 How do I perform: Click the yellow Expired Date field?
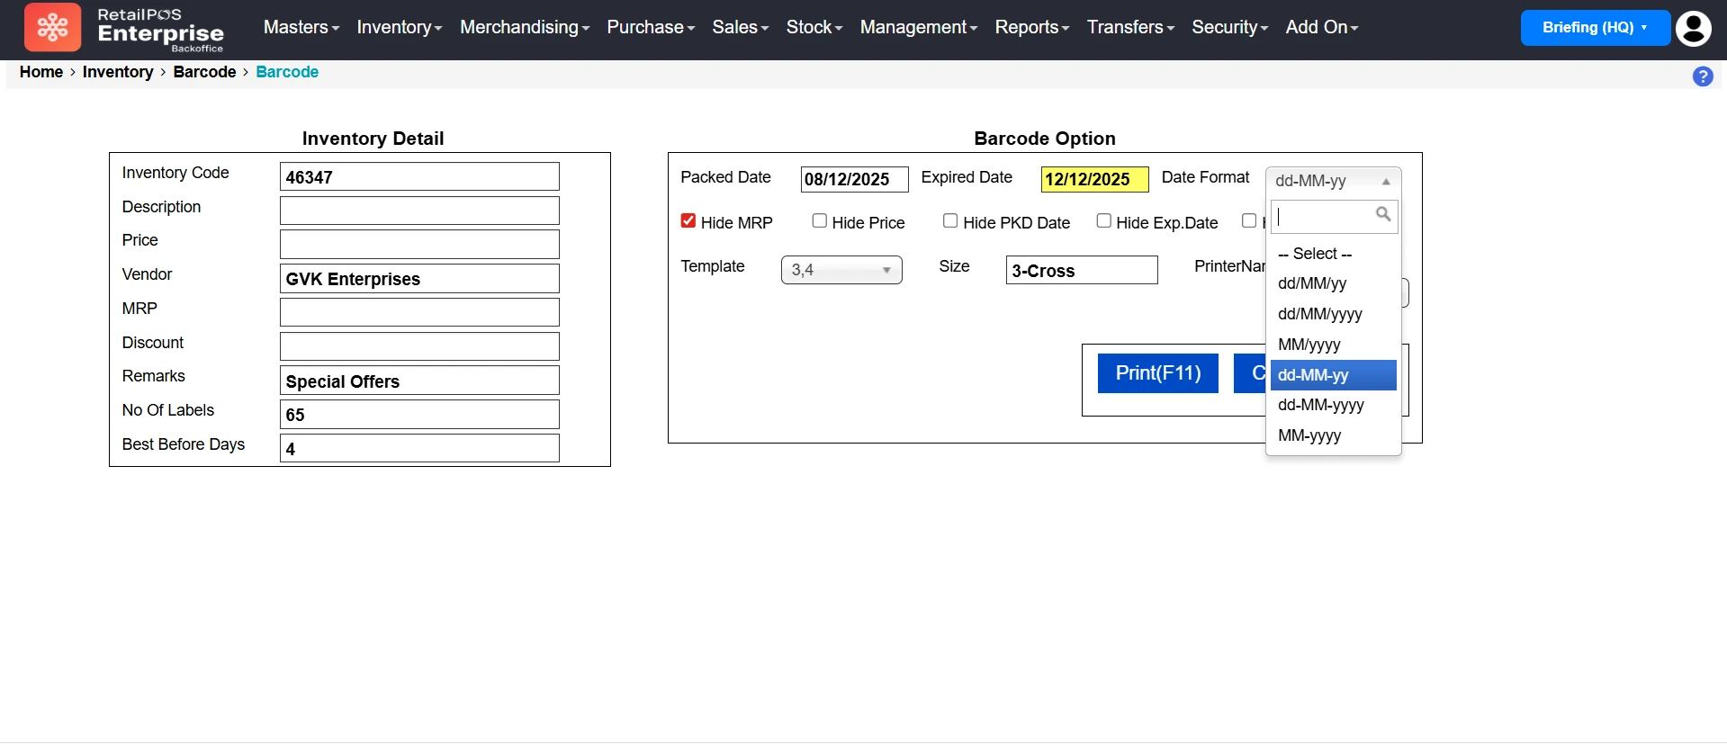point(1093,179)
